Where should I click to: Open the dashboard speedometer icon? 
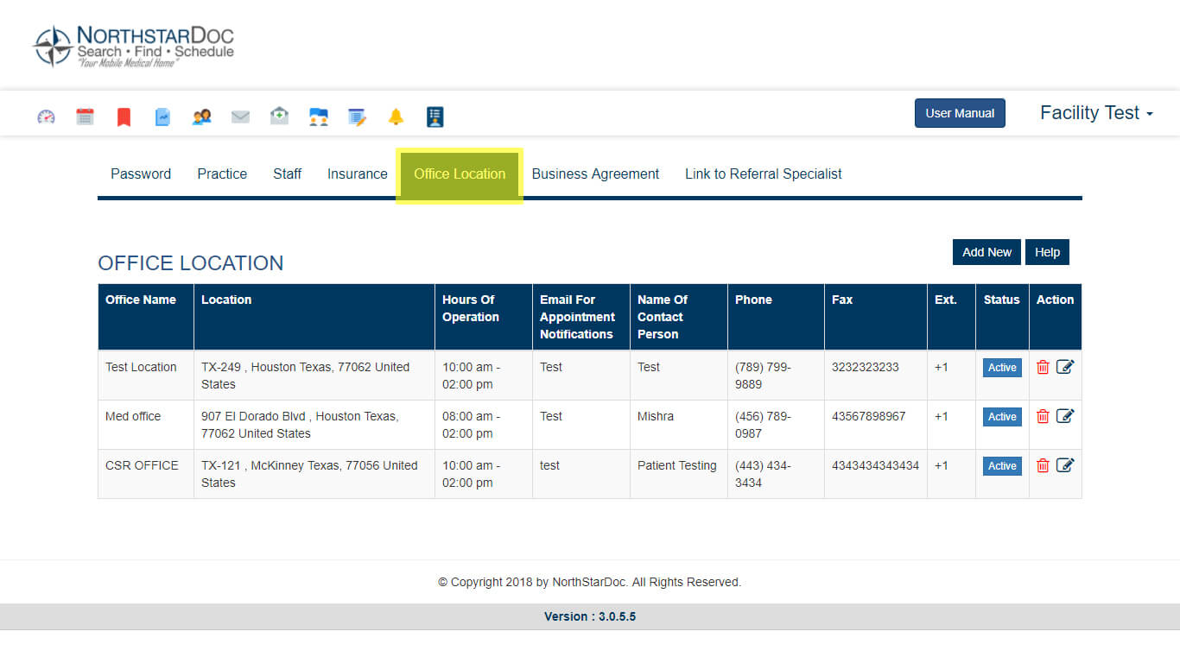point(46,117)
